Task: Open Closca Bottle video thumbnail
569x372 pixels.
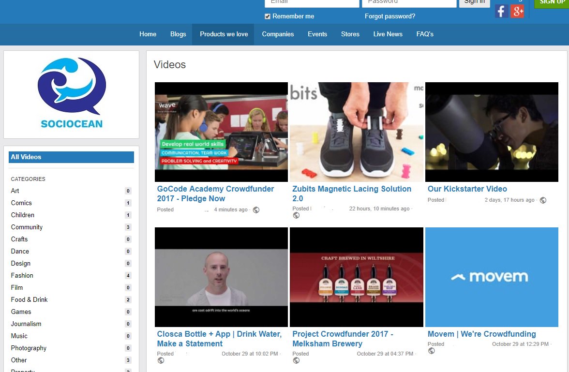Action: pos(222,277)
